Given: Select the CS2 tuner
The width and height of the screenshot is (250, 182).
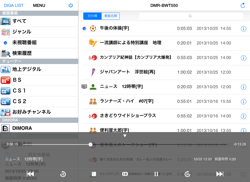Looking at the screenshot, I should tap(39, 101).
